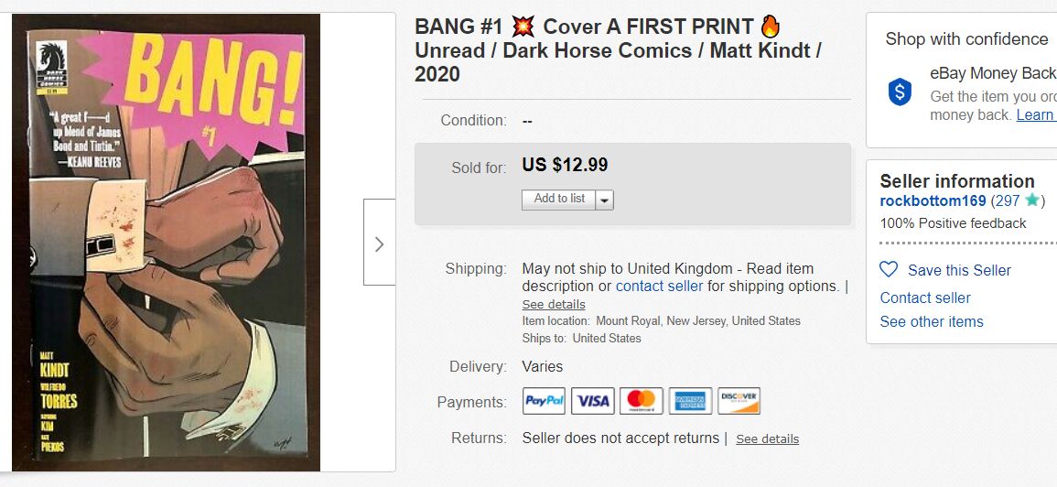This screenshot has width=1057, height=487.
Task: Select Save this Seller link
Action: pos(958,270)
